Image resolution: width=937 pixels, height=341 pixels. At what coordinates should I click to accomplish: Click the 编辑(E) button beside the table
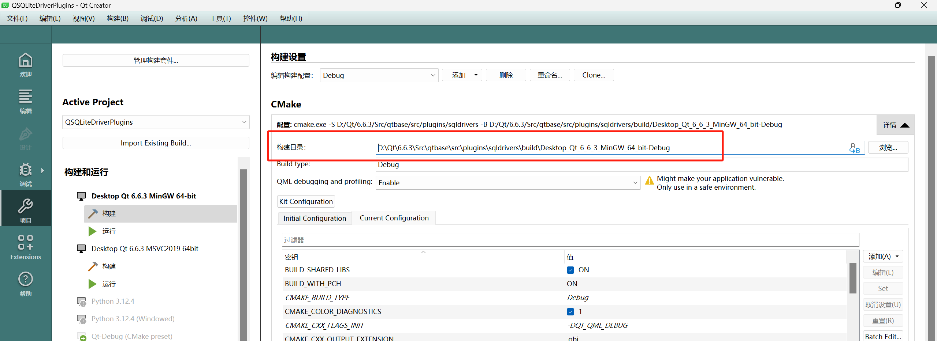pos(883,273)
